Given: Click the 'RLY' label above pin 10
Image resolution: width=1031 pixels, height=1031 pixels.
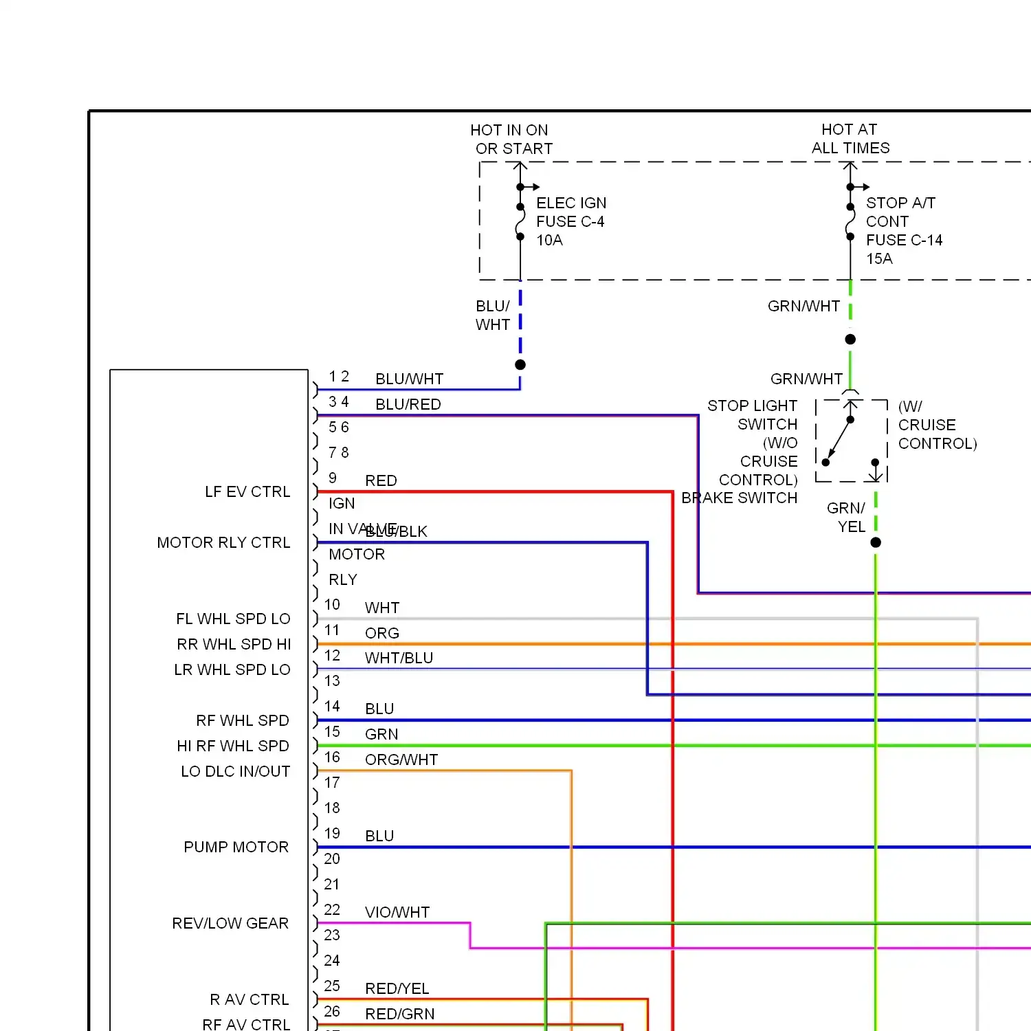Looking at the screenshot, I should point(343,580).
